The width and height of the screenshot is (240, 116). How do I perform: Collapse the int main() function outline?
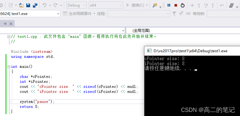pyautogui.click(x=9, y=67)
